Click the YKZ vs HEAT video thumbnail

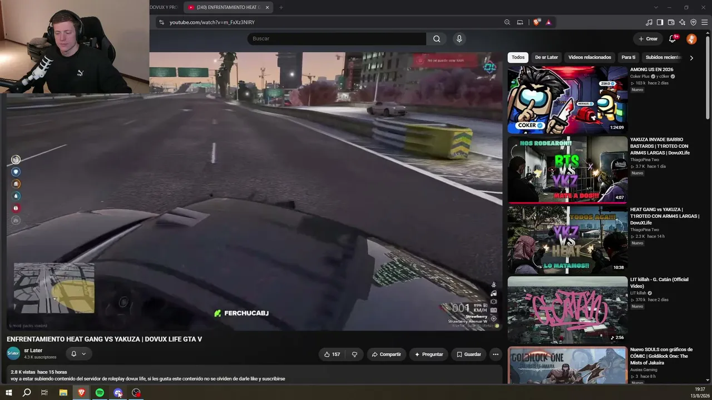pyautogui.click(x=567, y=240)
